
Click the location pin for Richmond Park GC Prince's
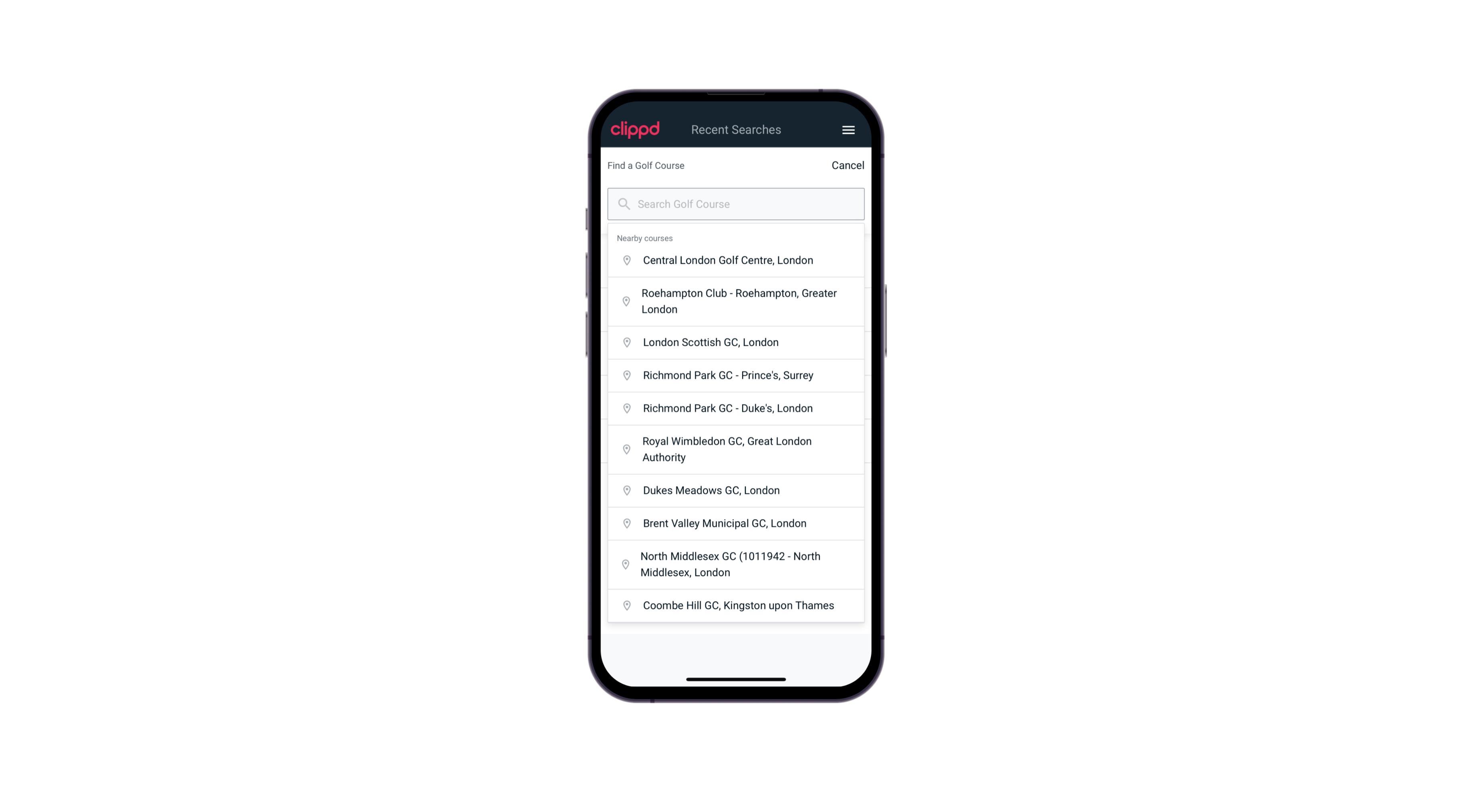(625, 375)
